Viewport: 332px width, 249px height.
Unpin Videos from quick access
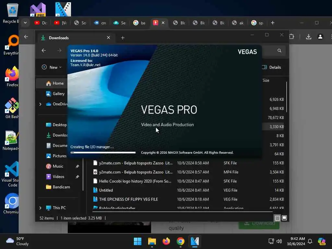[77, 177]
